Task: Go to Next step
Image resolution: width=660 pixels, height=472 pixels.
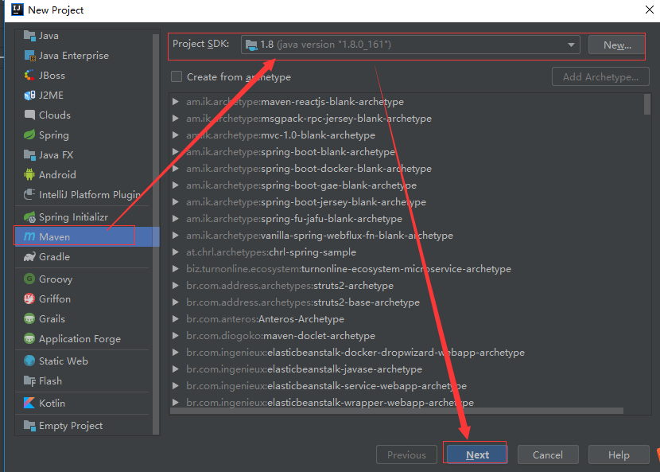Action: click(477, 454)
